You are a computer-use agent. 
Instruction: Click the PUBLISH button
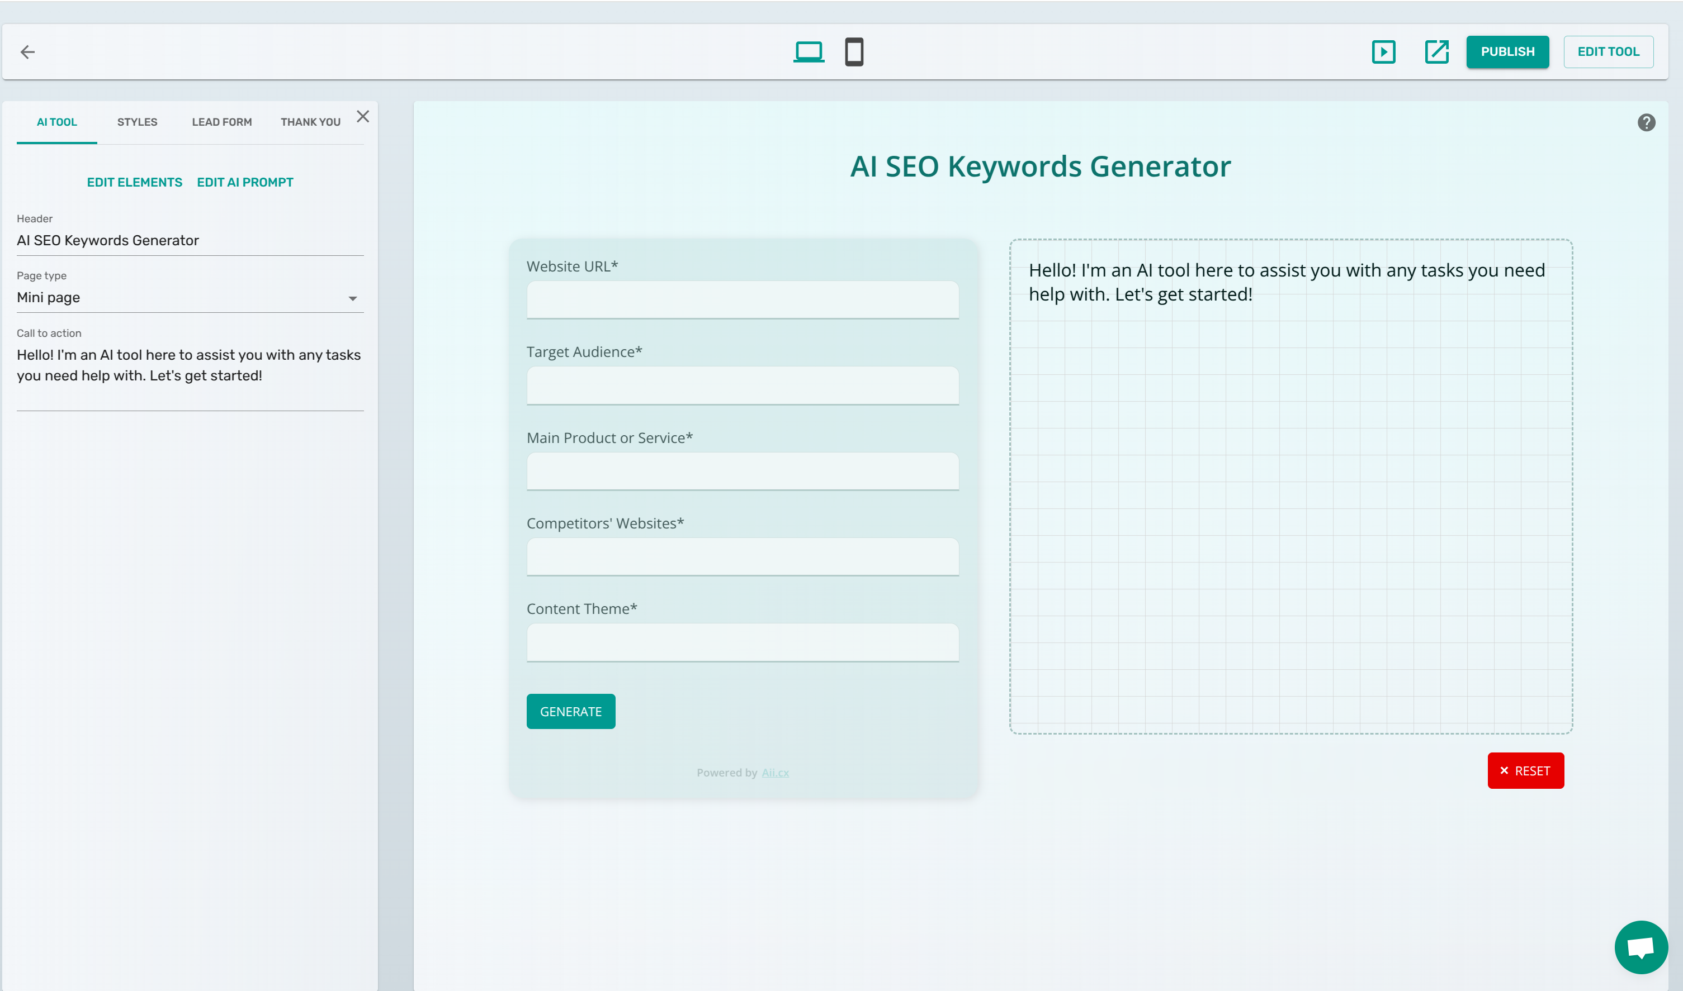click(1507, 51)
